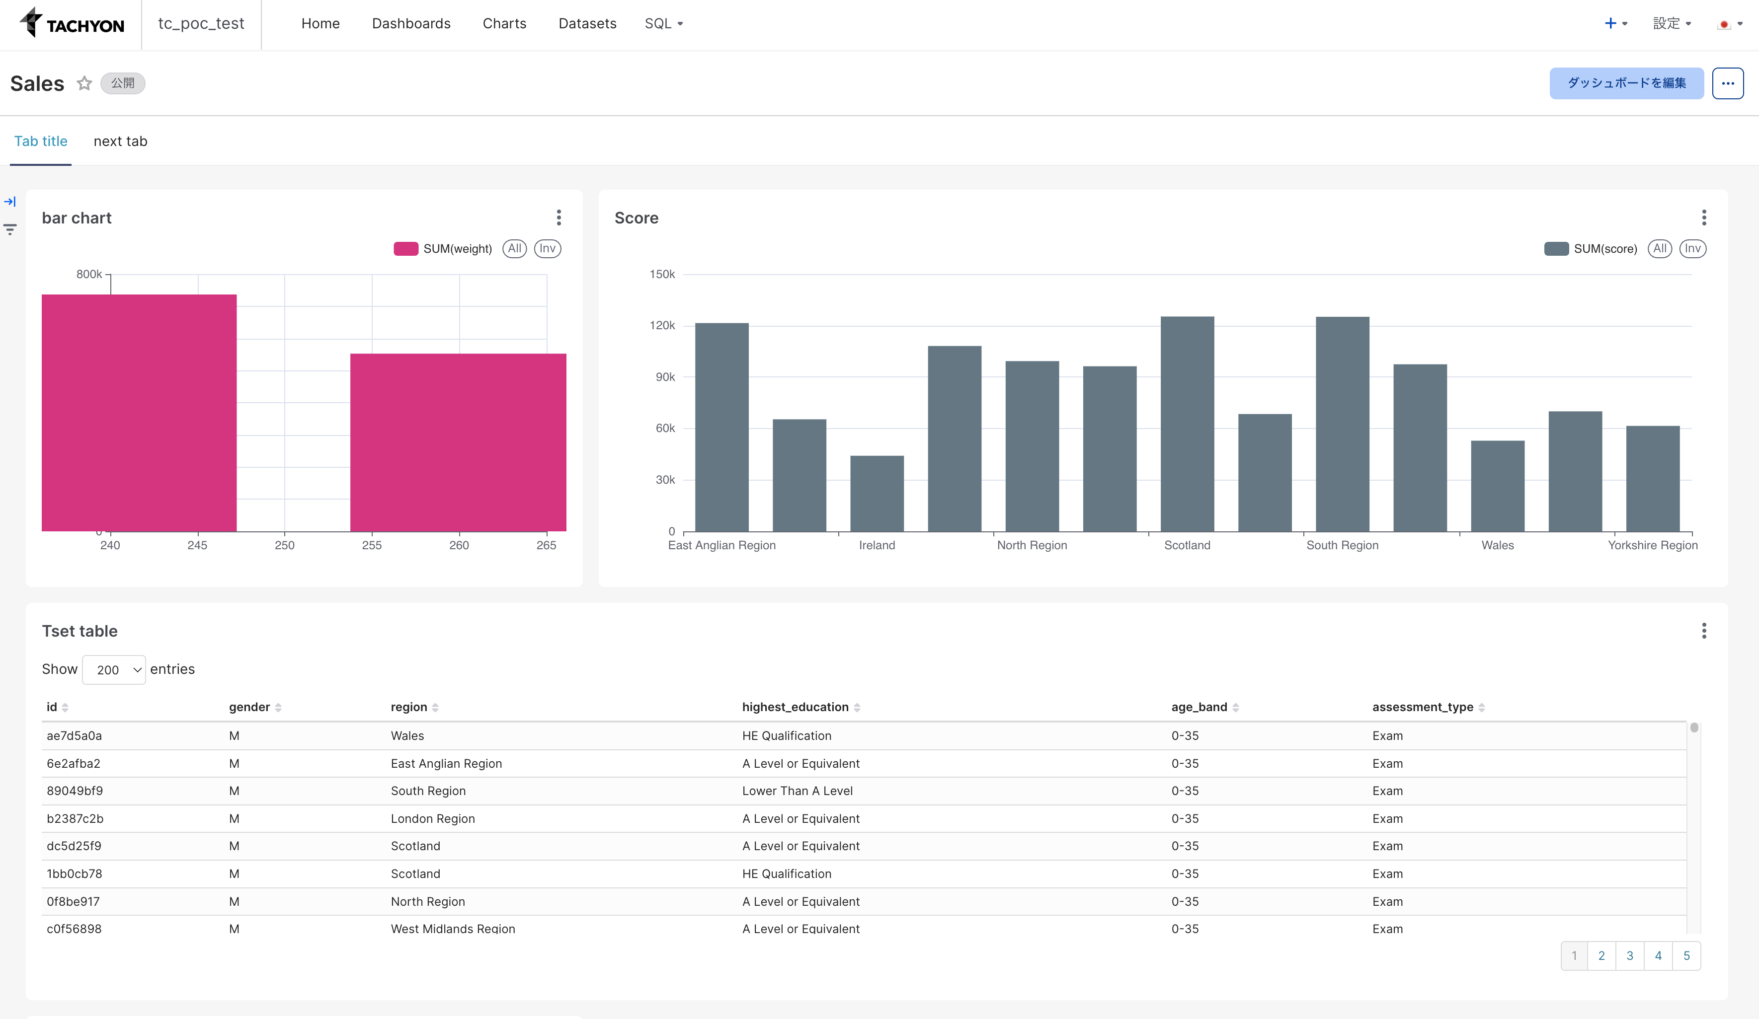
Task: Toggle Inv legend in bar chart
Action: click(x=547, y=248)
